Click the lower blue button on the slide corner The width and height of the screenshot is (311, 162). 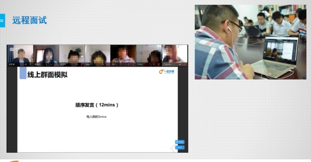pyautogui.click(x=180, y=147)
